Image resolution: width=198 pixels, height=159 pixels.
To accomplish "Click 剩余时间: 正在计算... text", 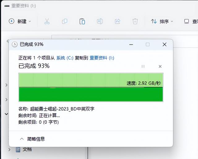I will 39,115.
